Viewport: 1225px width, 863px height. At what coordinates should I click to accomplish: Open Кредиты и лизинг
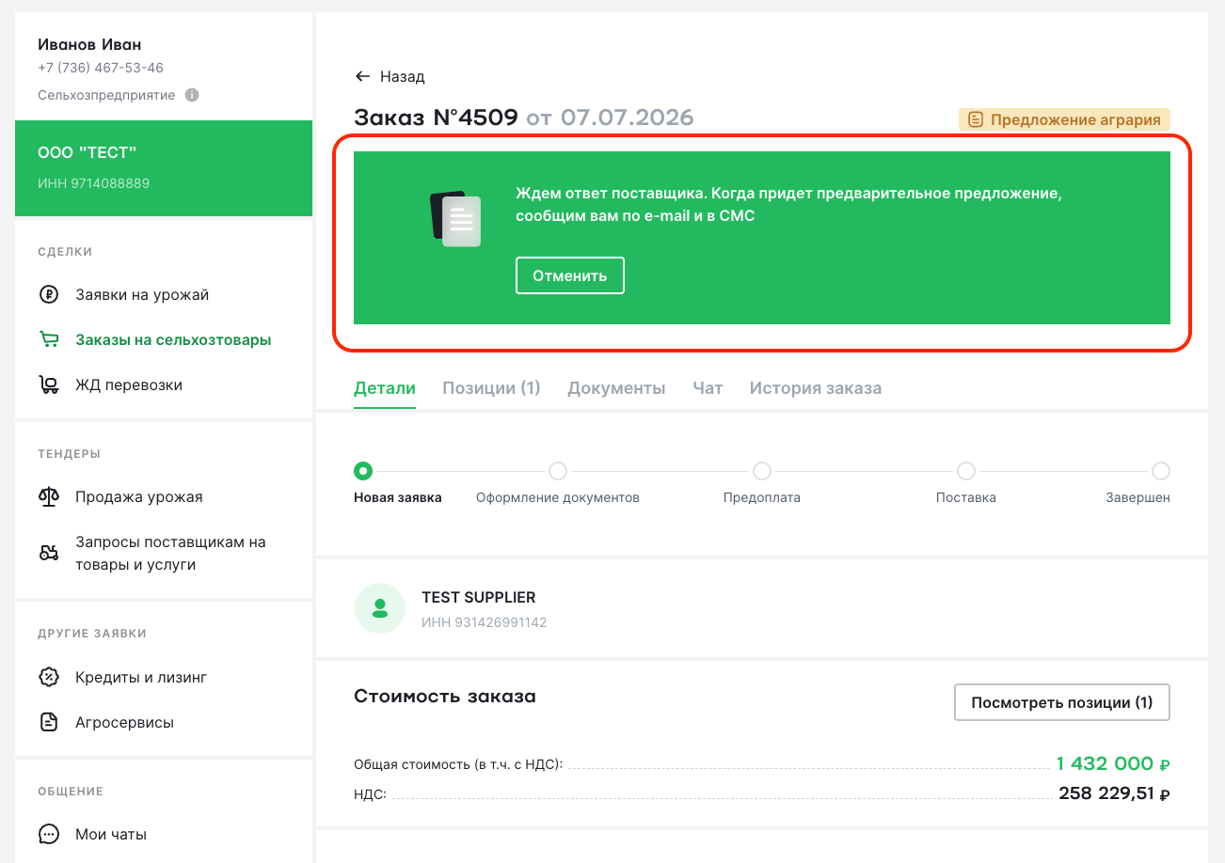pos(141,677)
